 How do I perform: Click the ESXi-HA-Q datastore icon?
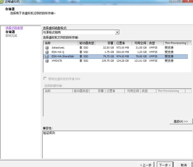[47, 52]
